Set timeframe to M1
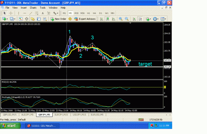The height and width of the screenshot is (134, 207). [64, 13]
